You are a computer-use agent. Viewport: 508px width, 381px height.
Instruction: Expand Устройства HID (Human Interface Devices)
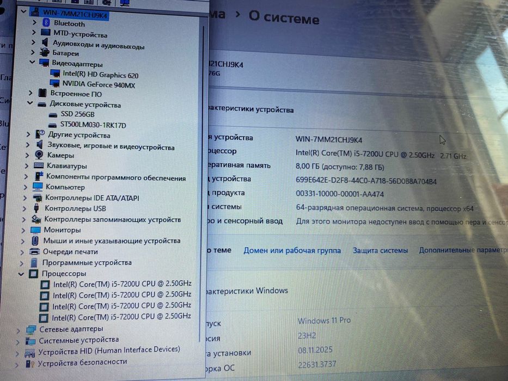[x=17, y=353]
